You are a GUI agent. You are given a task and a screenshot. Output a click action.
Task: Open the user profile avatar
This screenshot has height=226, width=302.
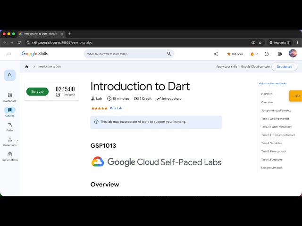293,53
